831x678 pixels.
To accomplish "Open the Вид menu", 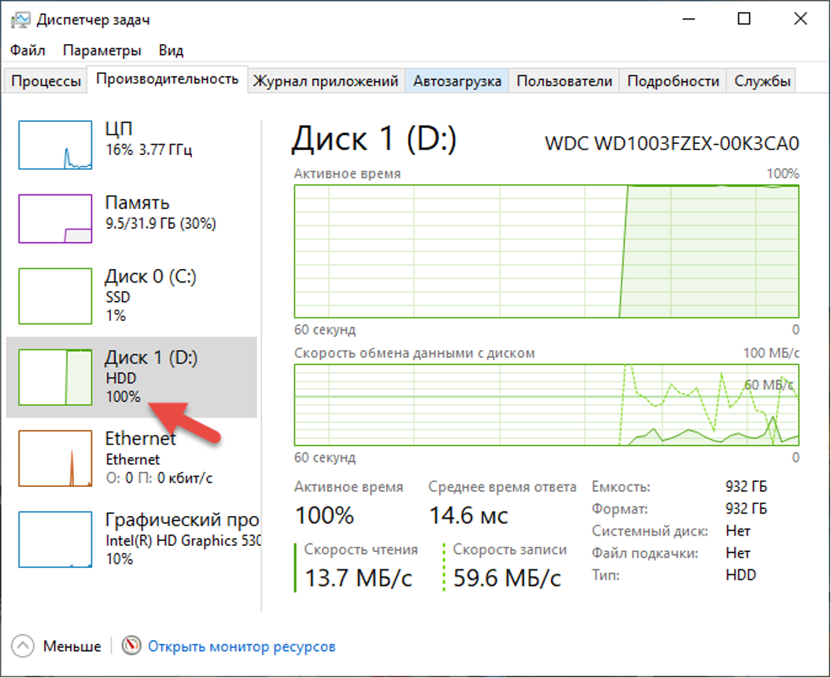I will [171, 50].
